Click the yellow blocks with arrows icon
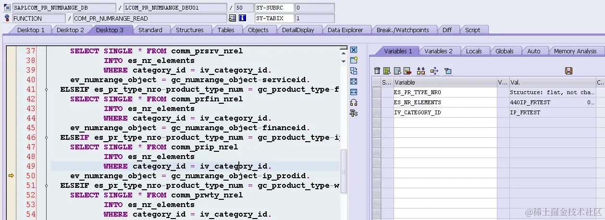The image size is (605, 220). click(421, 71)
